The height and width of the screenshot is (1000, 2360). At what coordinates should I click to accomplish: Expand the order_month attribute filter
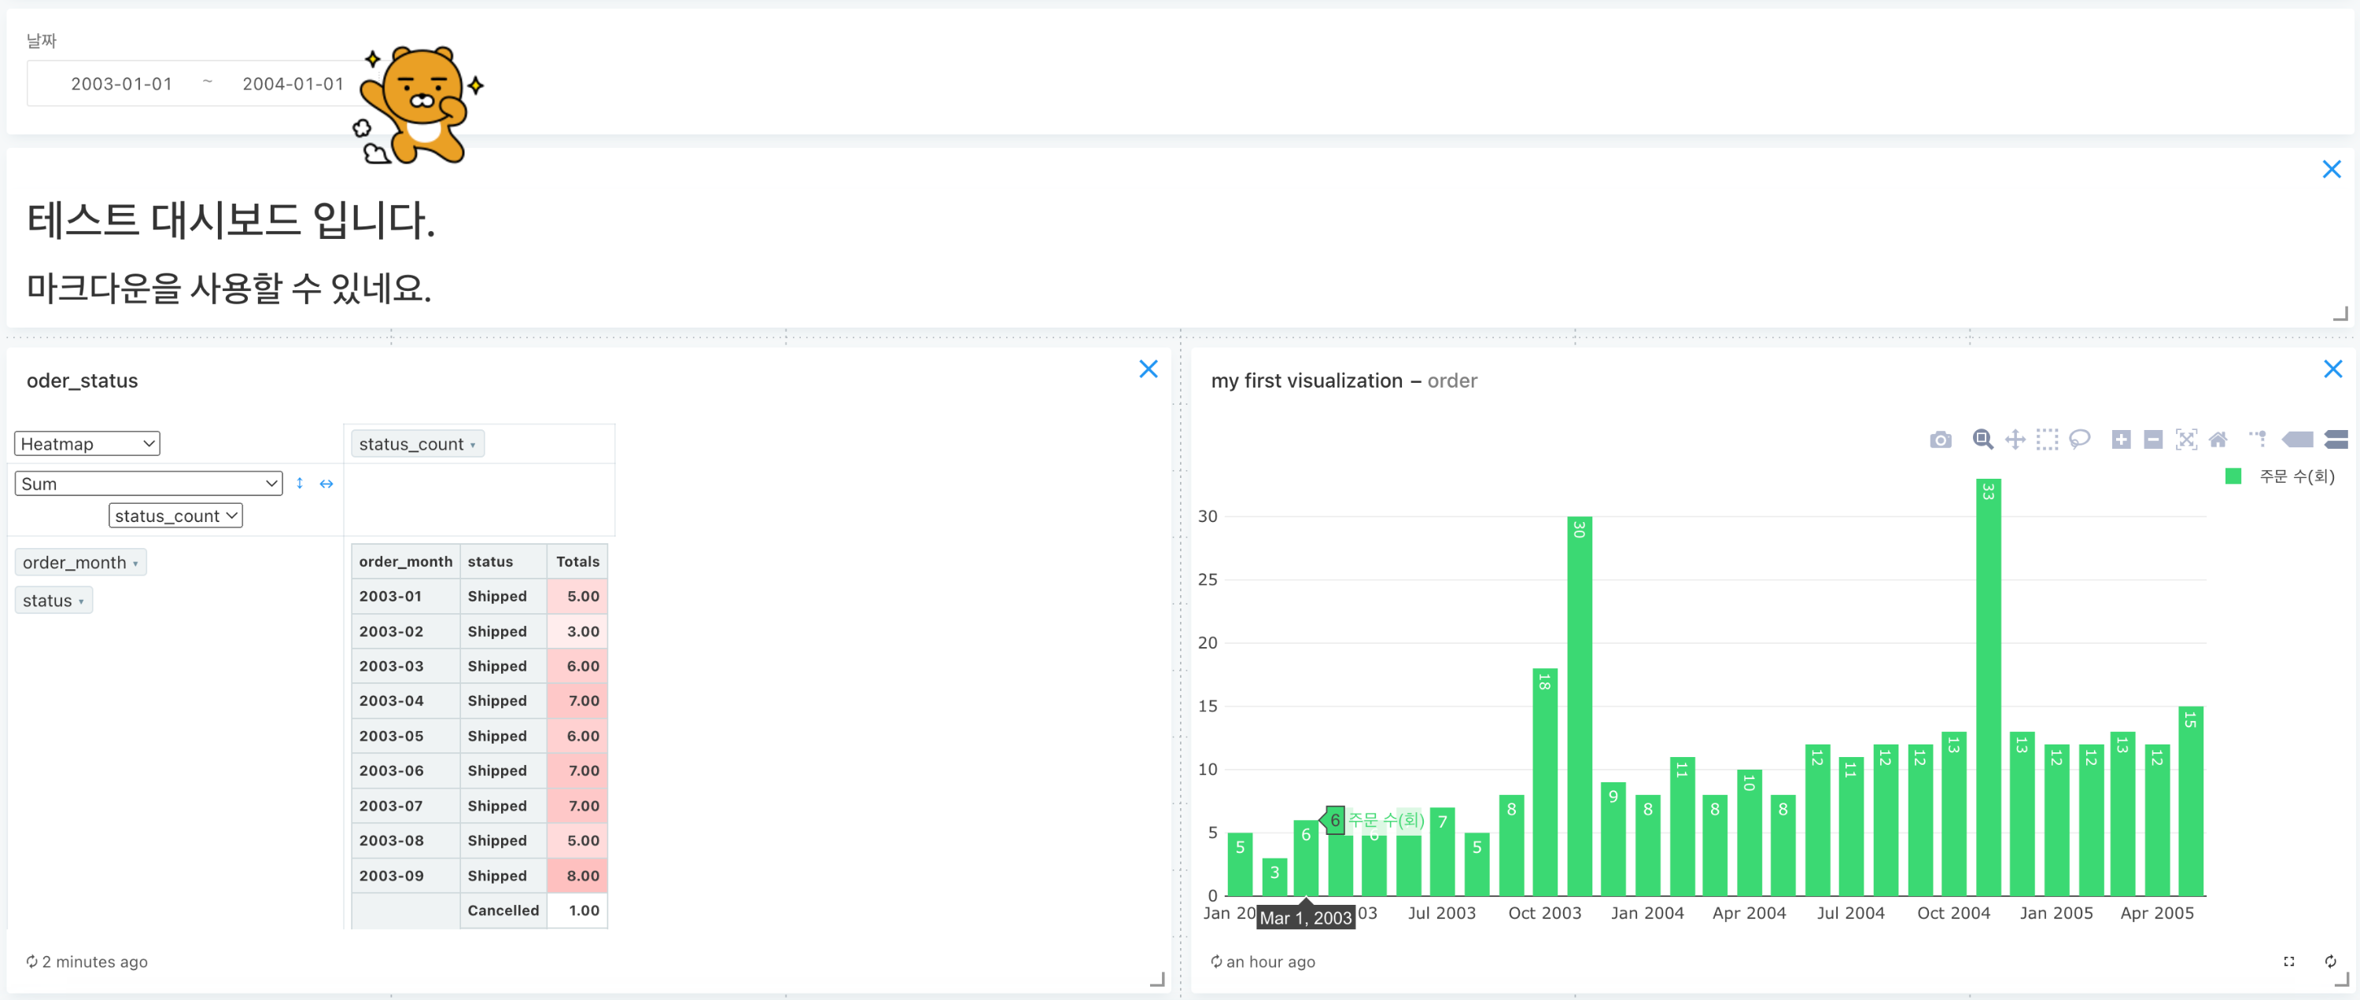(x=135, y=564)
